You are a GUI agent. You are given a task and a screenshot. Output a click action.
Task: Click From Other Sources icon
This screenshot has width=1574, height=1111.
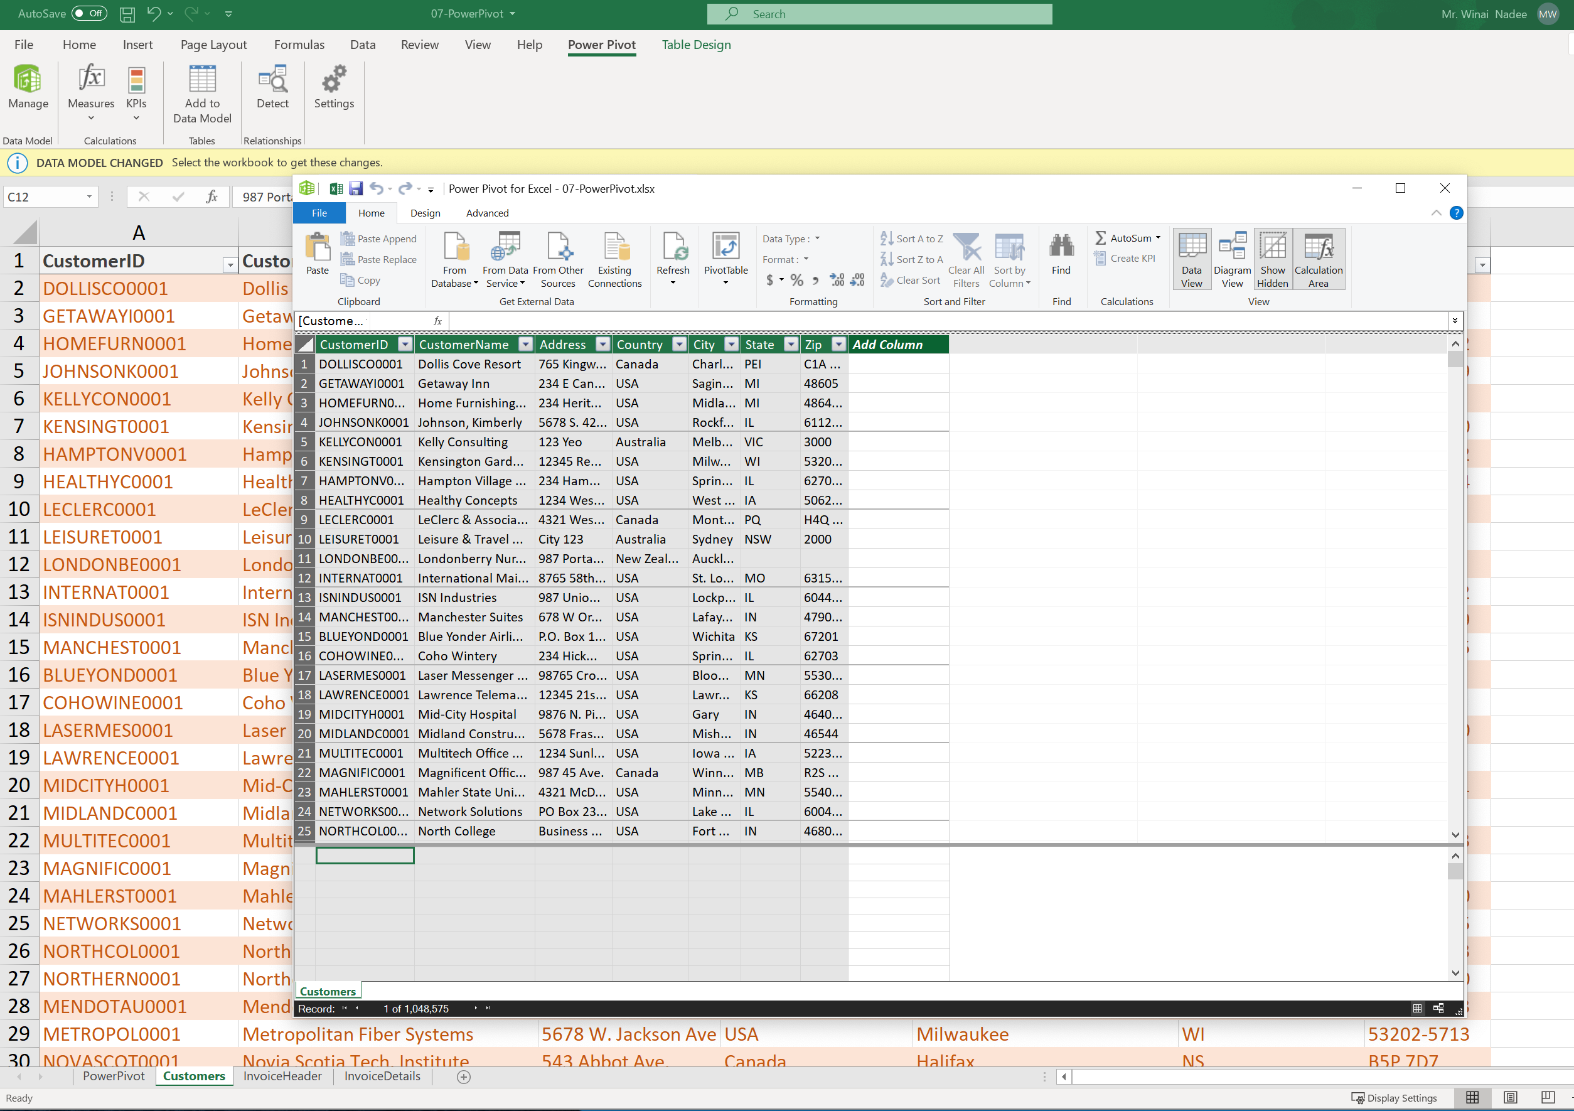tap(558, 260)
